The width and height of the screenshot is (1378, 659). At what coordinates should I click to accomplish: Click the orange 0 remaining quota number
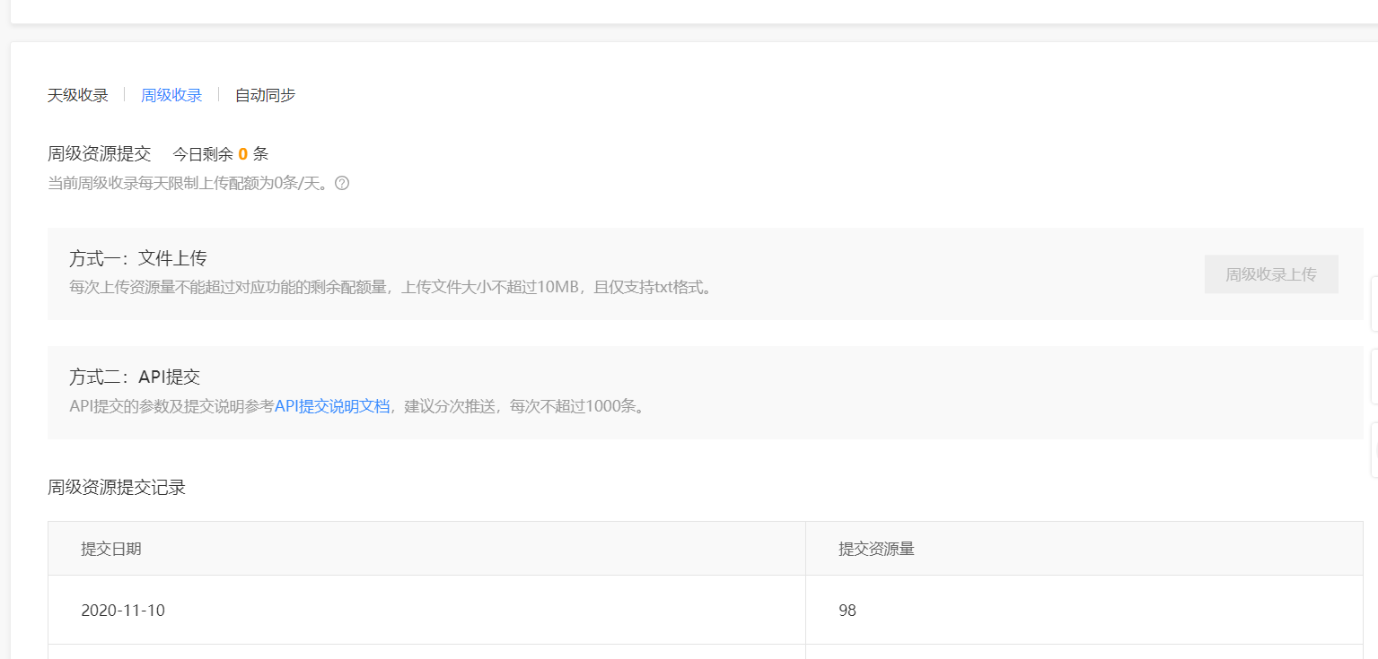(243, 154)
